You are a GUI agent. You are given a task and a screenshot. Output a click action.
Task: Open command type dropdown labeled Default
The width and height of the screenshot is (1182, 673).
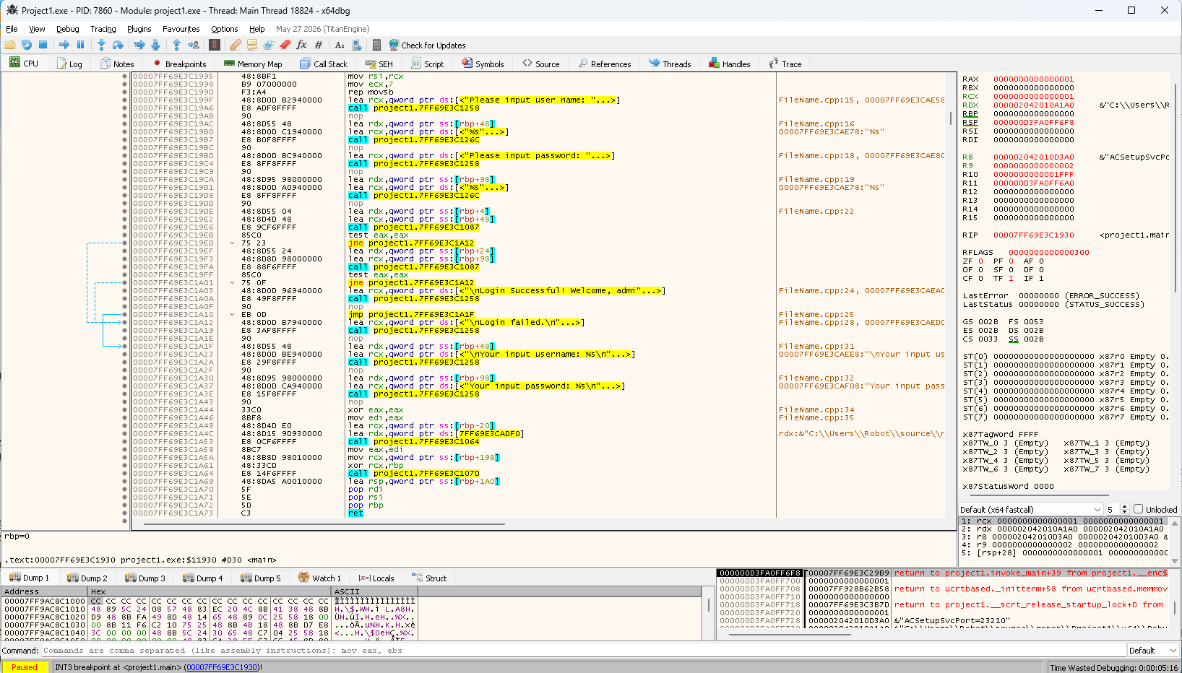click(x=1155, y=651)
